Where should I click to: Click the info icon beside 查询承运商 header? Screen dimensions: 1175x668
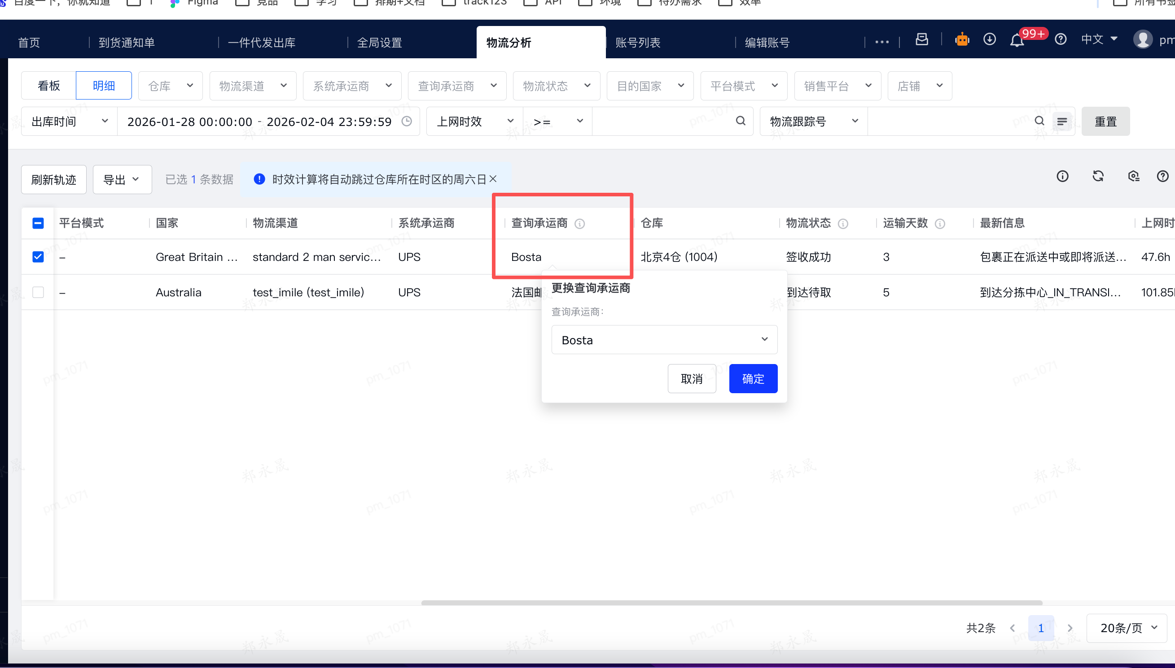pyautogui.click(x=580, y=224)
